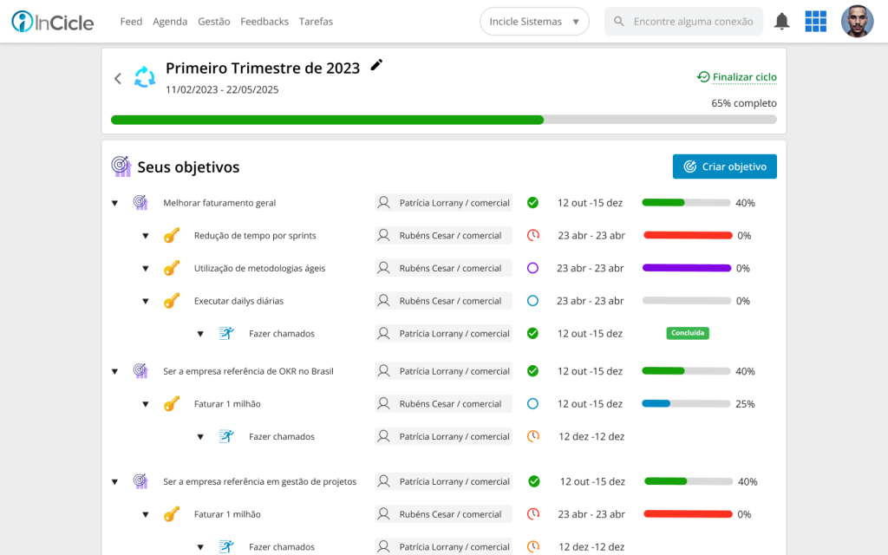Click the rocket icon next to Fazer chamados
The width and height of the screenshot is (888, 555).
click(x=226, y=333)
